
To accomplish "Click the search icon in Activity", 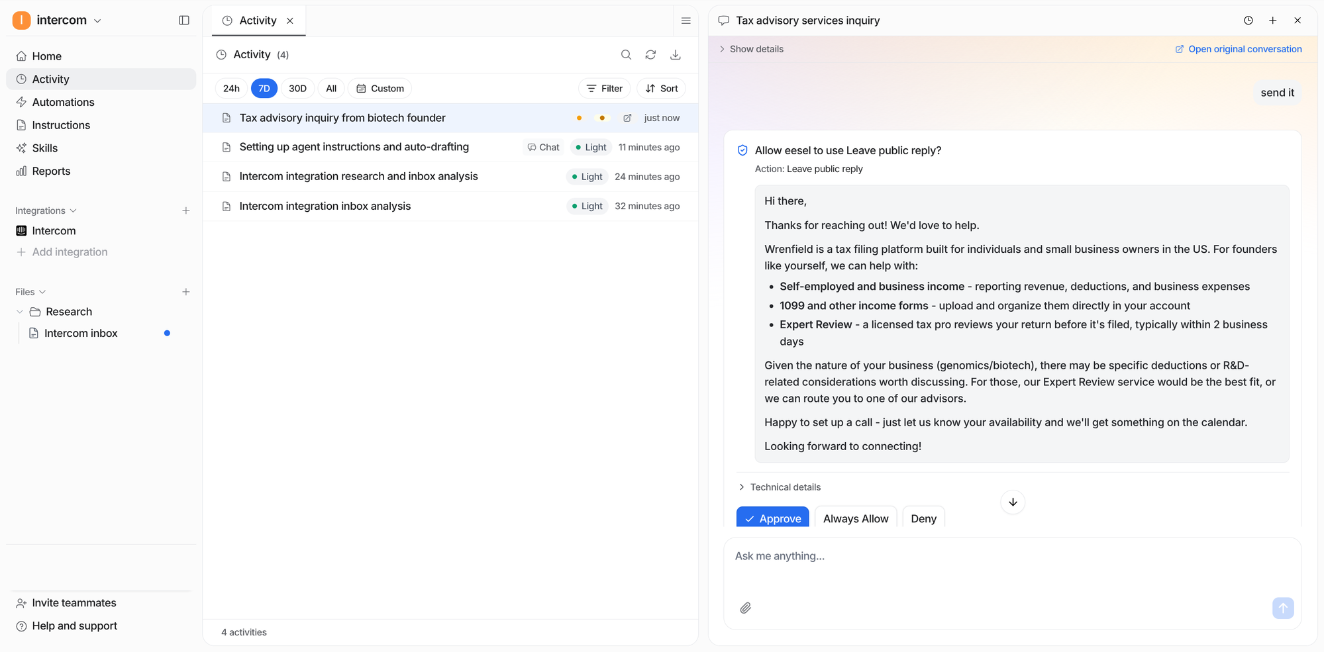I will click(626, 55).
